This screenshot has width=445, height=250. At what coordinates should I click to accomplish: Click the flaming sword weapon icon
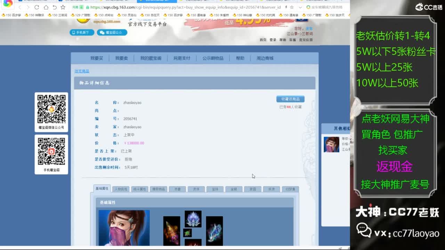click(172, 231)
